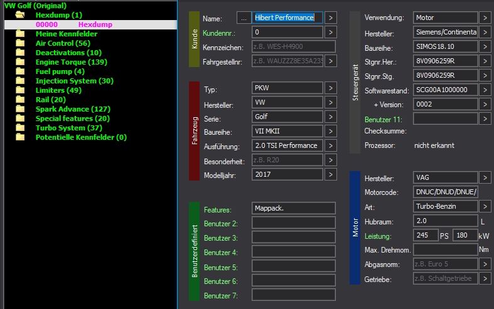Open arrow next to Art Turbo-Benzin
Screen dimensions: 494x309
click(x=485, y=206)
